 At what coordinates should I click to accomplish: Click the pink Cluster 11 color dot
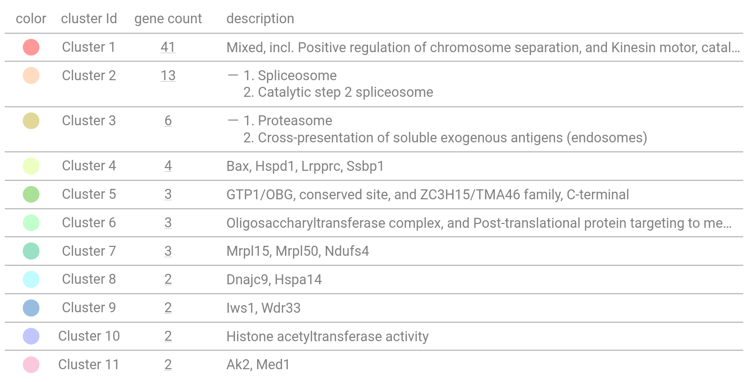point(31,365)
